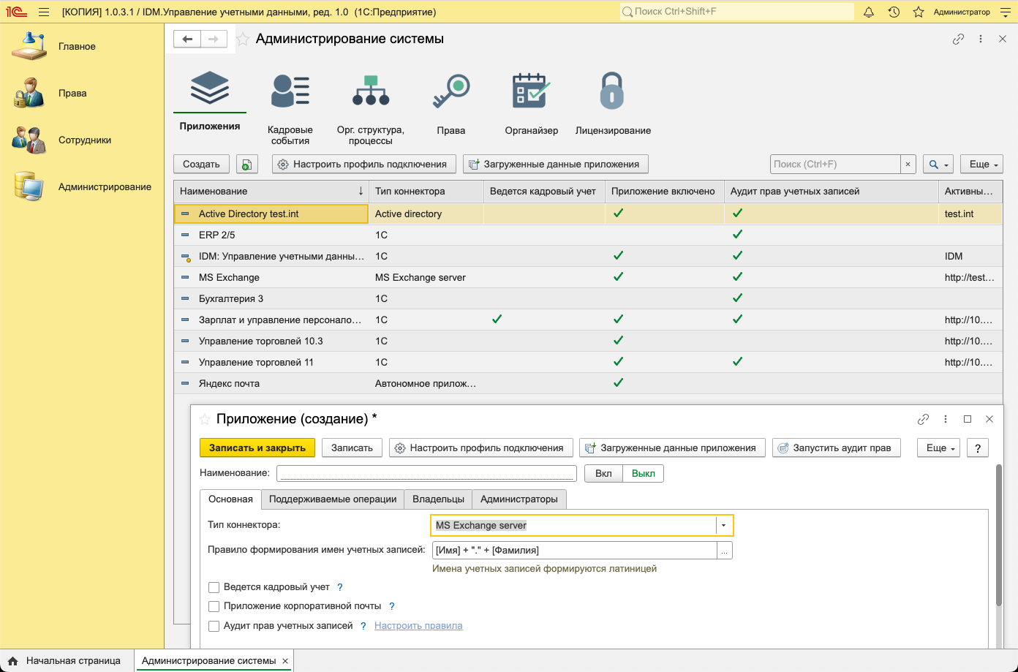This screenshot has height=672, width=1018.
Task: Open Орг. структура, процессы icon
Action: tap(371, 91)
